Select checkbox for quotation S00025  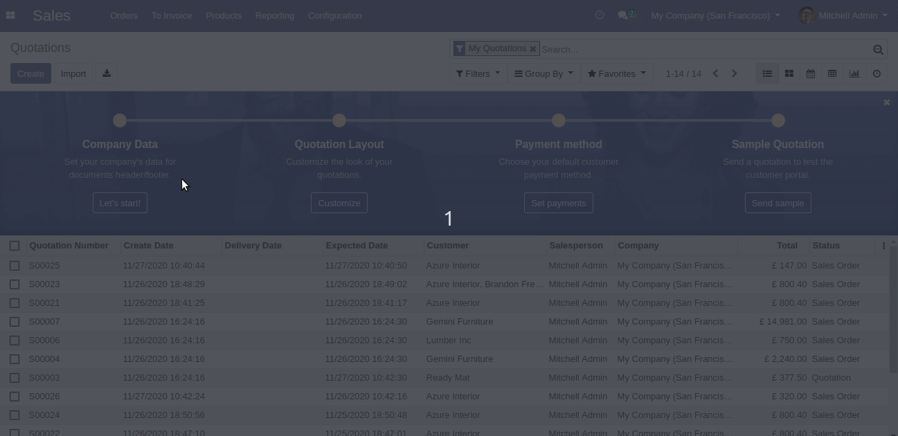(15, 266)
